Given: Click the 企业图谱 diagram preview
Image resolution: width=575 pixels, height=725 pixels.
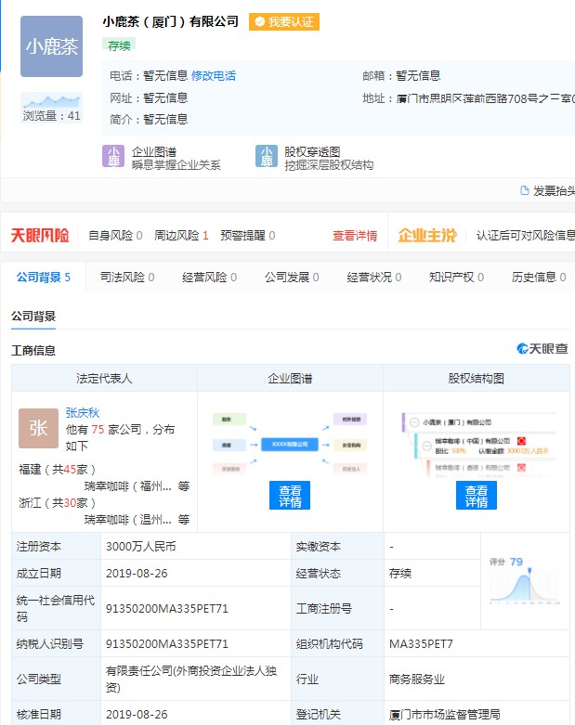Looking at the screenshot, I should [290, 445].
